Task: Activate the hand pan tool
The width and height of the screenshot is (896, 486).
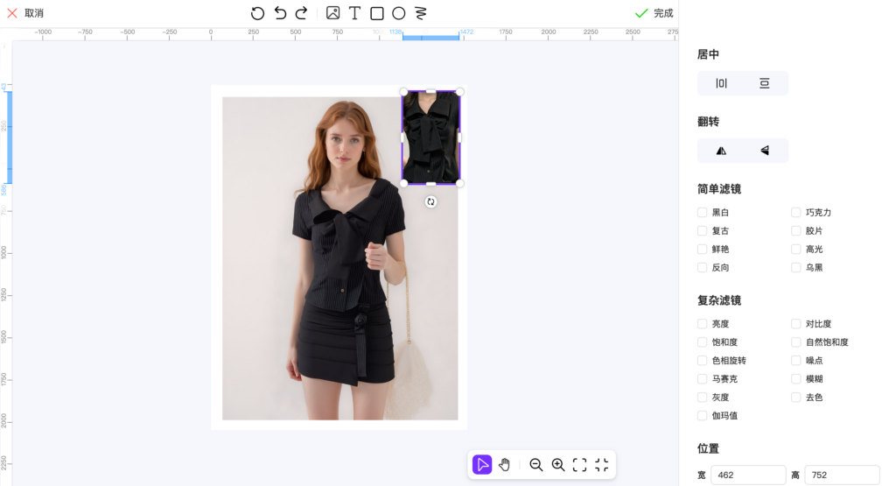Action: 504,464
